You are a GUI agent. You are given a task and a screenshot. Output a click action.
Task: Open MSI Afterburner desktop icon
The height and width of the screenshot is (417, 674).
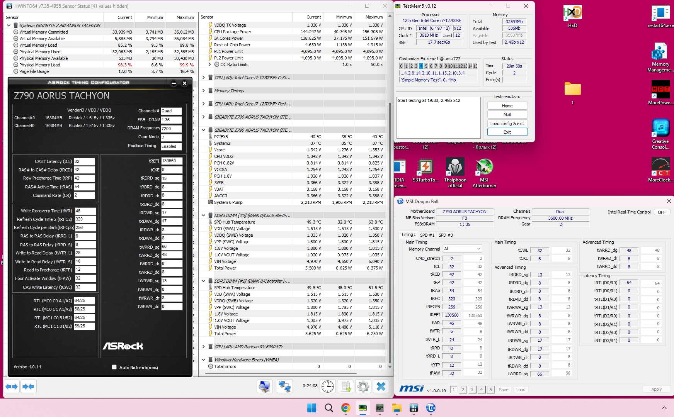pos(484,173)
